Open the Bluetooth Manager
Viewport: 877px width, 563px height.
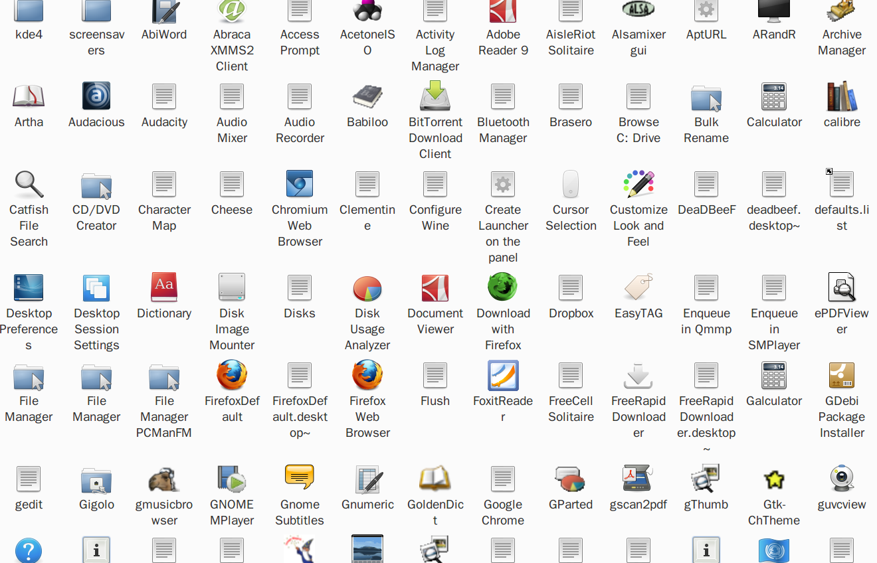click(x=503, y=96)
